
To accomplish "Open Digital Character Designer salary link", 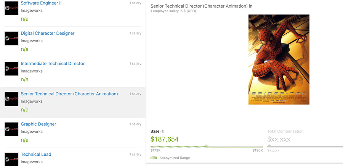I will pyautogui.click(x=48, y=33).
